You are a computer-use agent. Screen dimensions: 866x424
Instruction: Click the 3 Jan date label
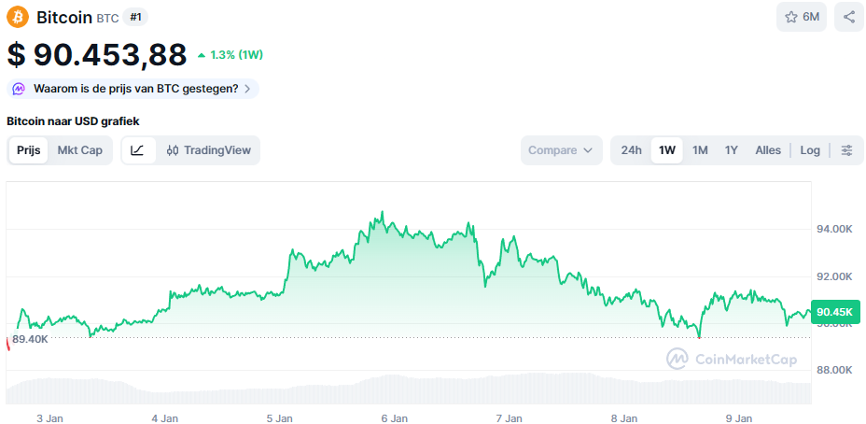(49, 418)
